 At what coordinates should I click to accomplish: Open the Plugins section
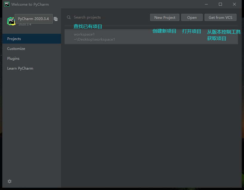(13, 58)
